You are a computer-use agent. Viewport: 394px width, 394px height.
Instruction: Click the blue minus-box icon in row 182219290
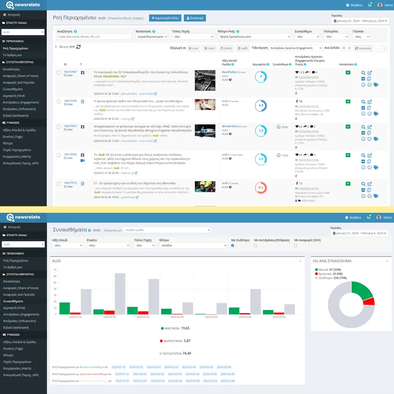(x=363, y=108)
